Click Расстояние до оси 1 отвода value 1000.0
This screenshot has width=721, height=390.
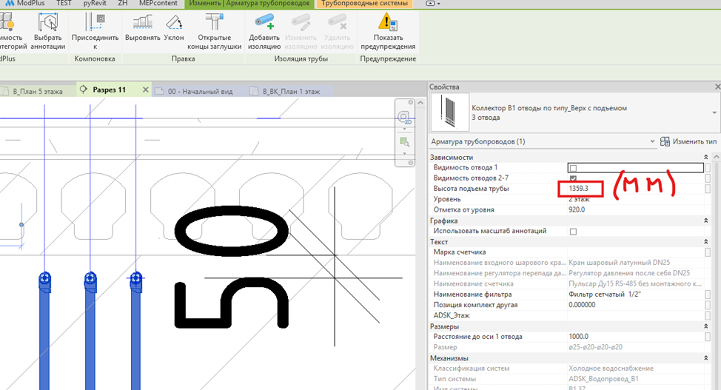[578, 337]
